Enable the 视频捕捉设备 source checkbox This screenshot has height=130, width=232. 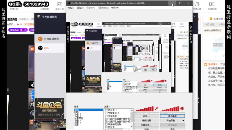coord(106,125)
